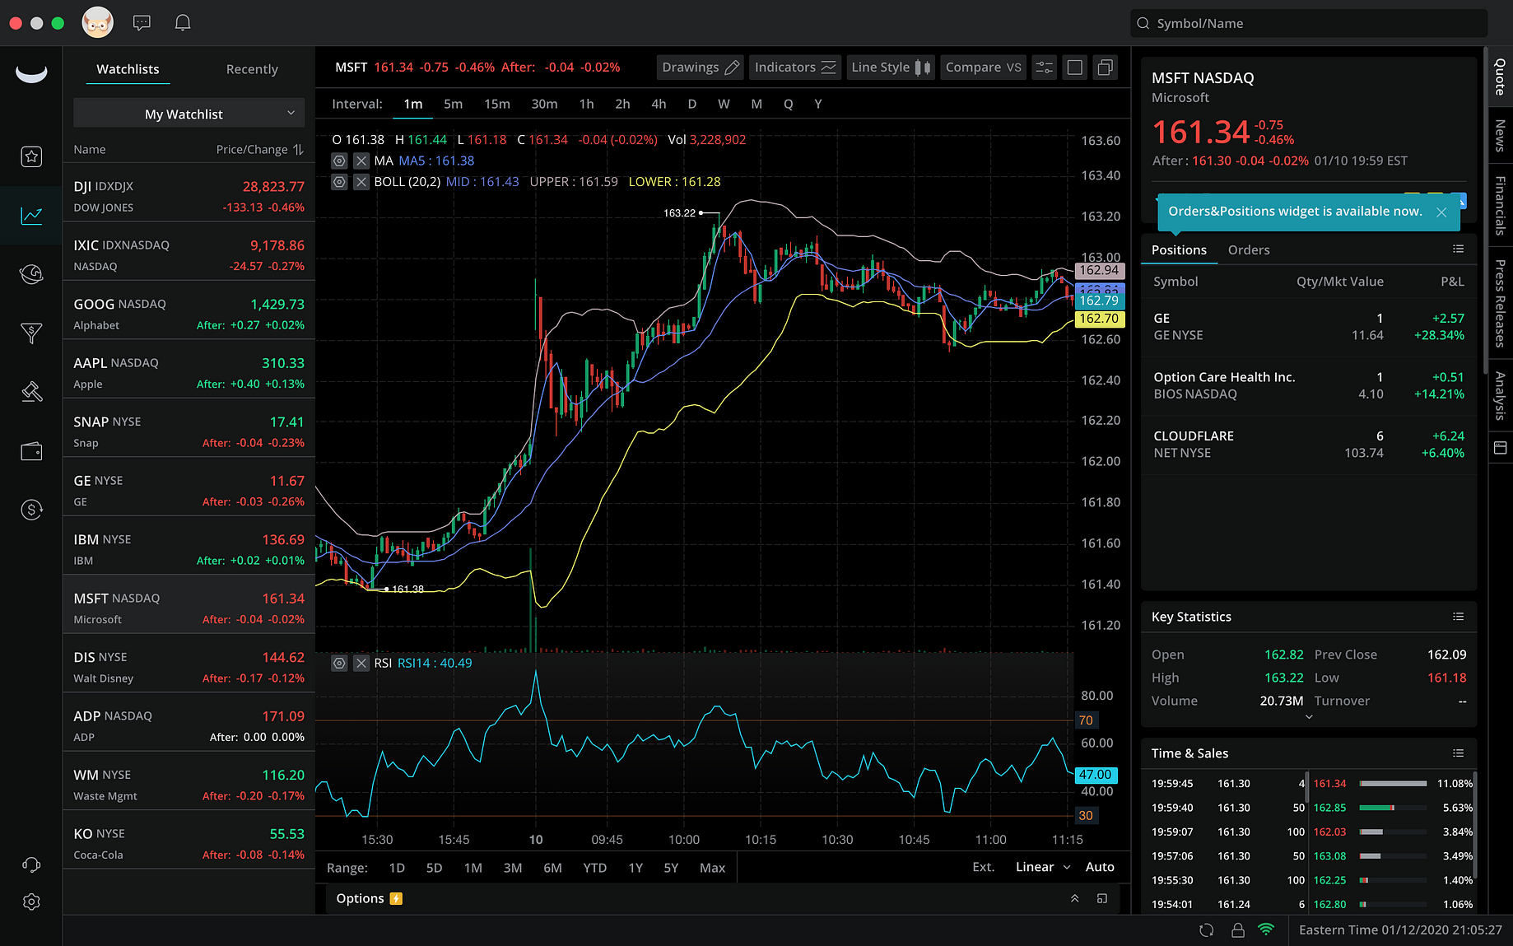Open the widget icon below Analysis tab
This screenshot has height=946, width=1513.
coord(1500,448)
